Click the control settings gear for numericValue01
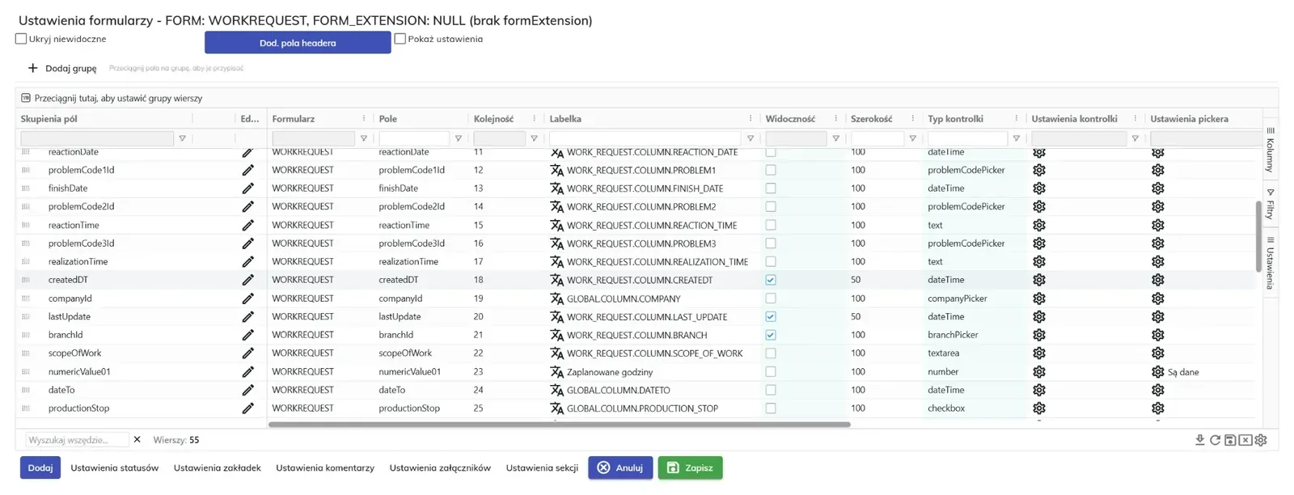The image size is (1294, 495). point(1039,372)
